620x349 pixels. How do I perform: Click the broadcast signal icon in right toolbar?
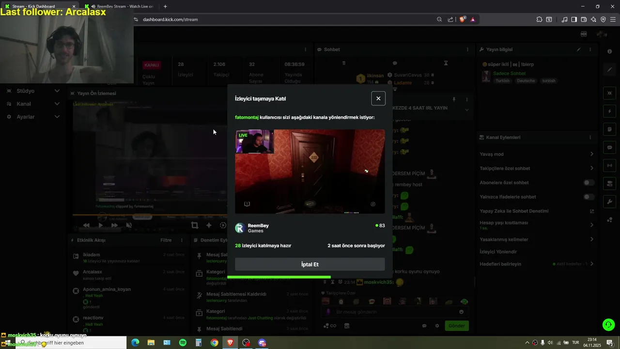(609, 165)
